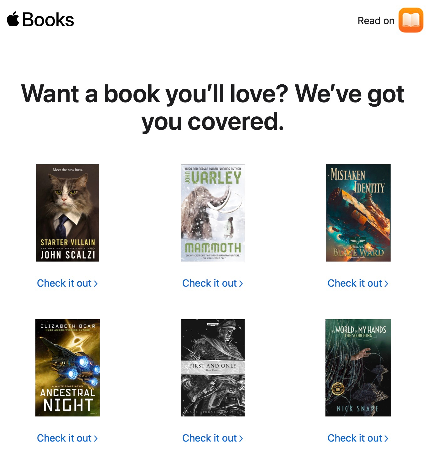
Task: Open the Starter Villain book cover
Action: (x=68, y=213)
